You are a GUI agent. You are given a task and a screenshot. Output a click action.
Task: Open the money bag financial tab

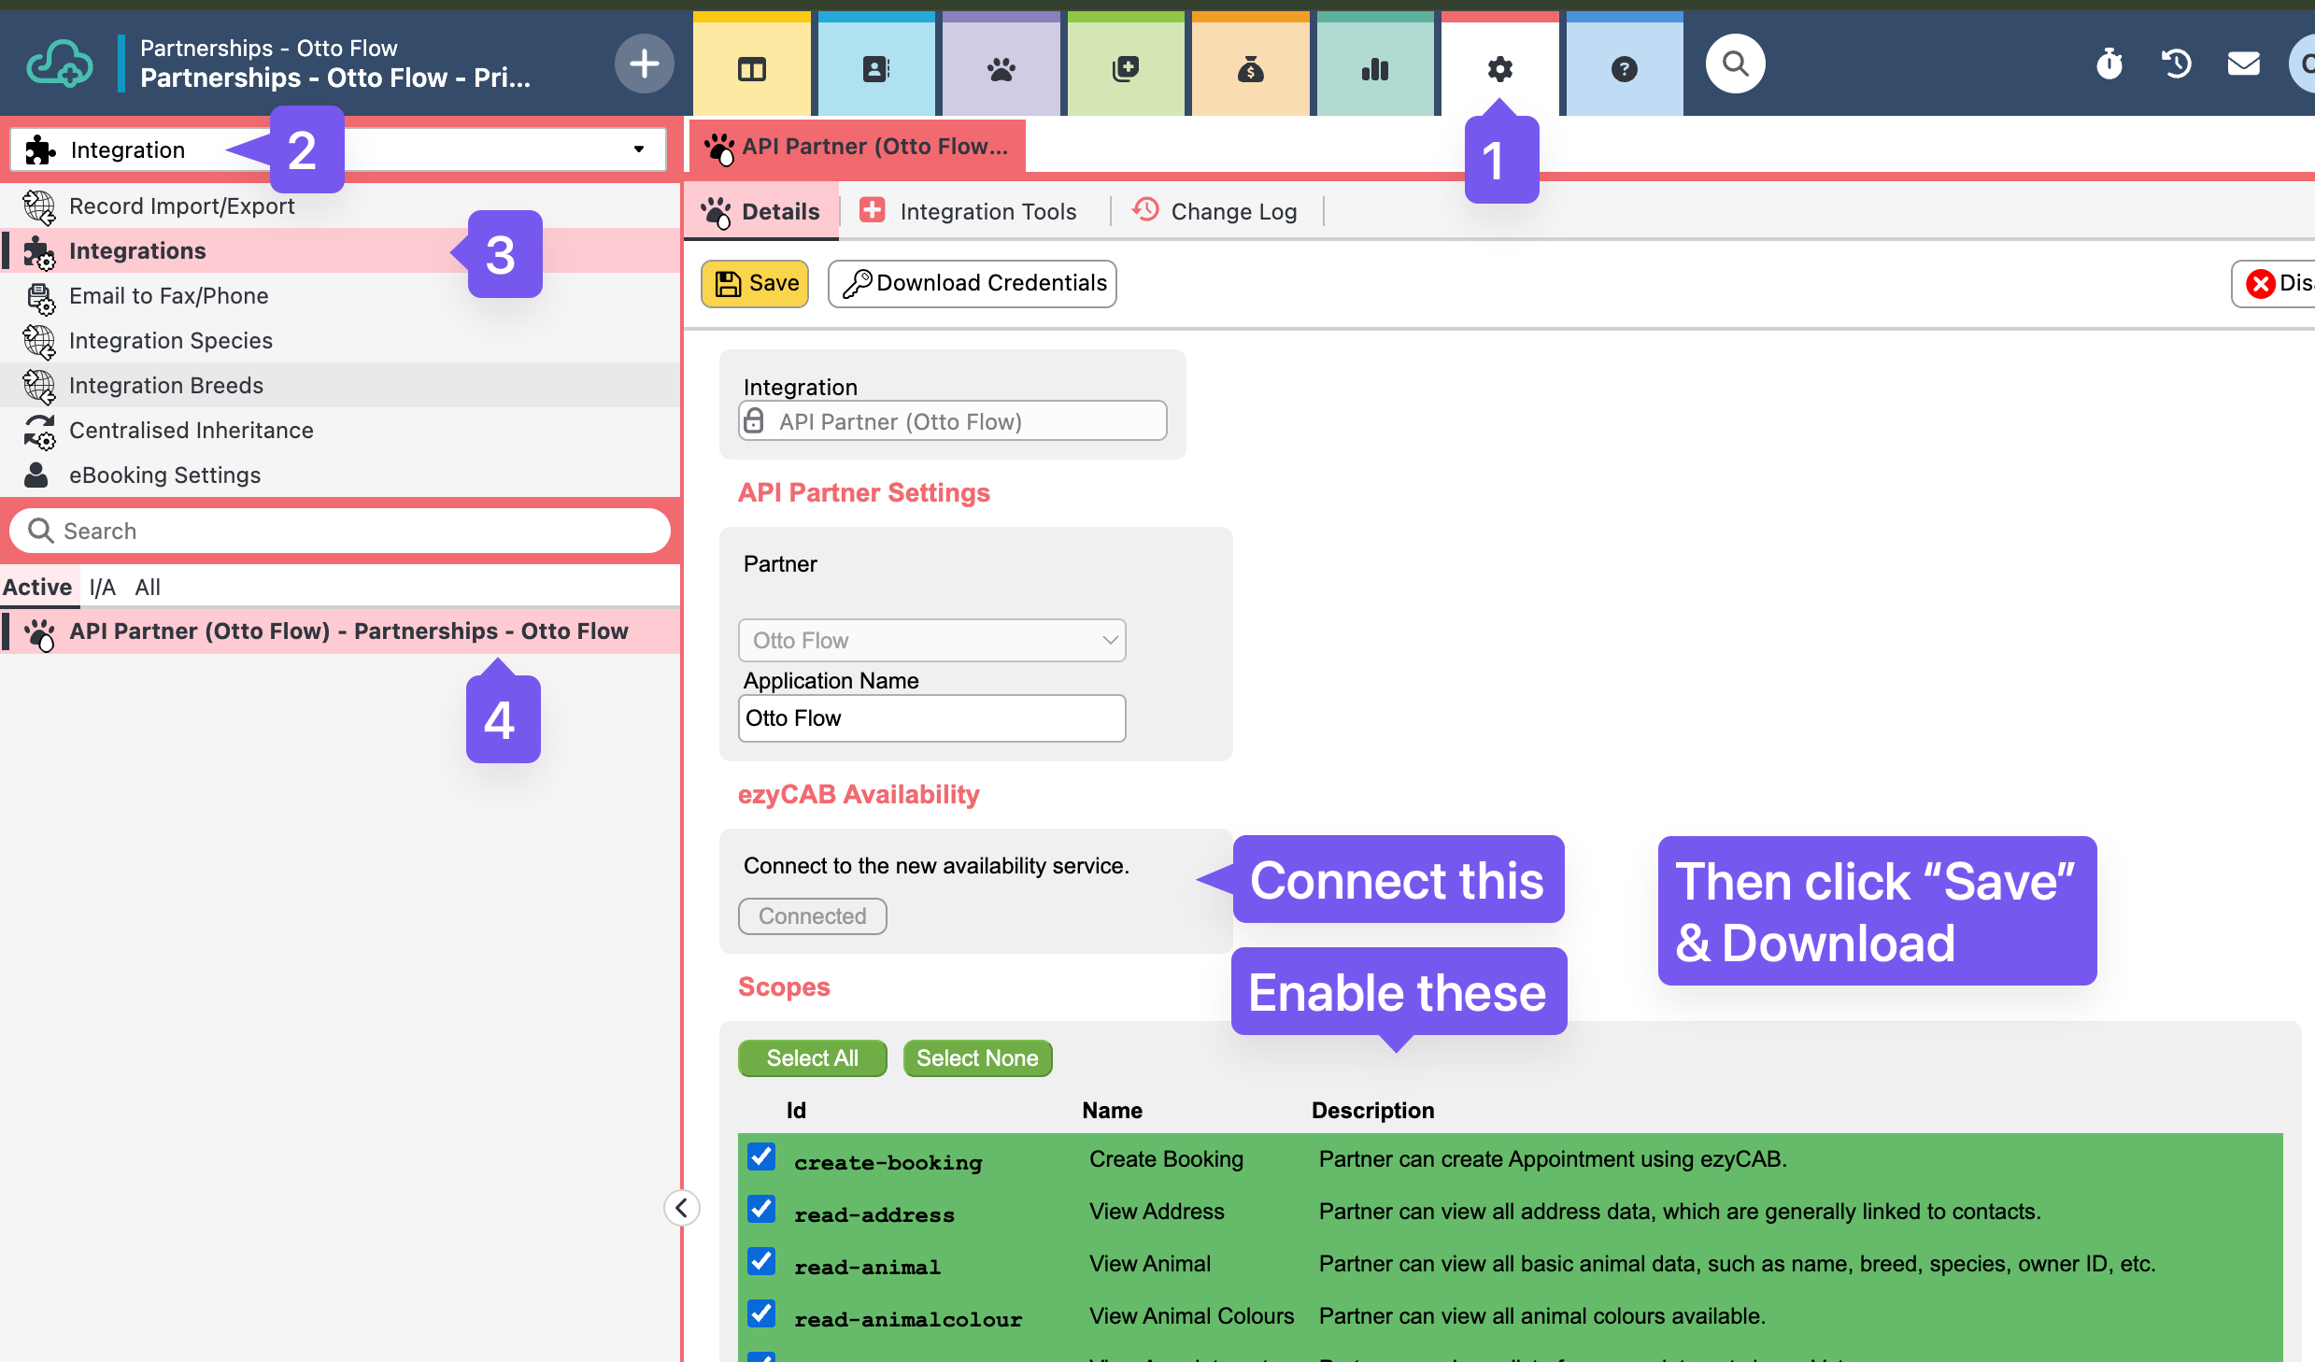coord(1250,68)
